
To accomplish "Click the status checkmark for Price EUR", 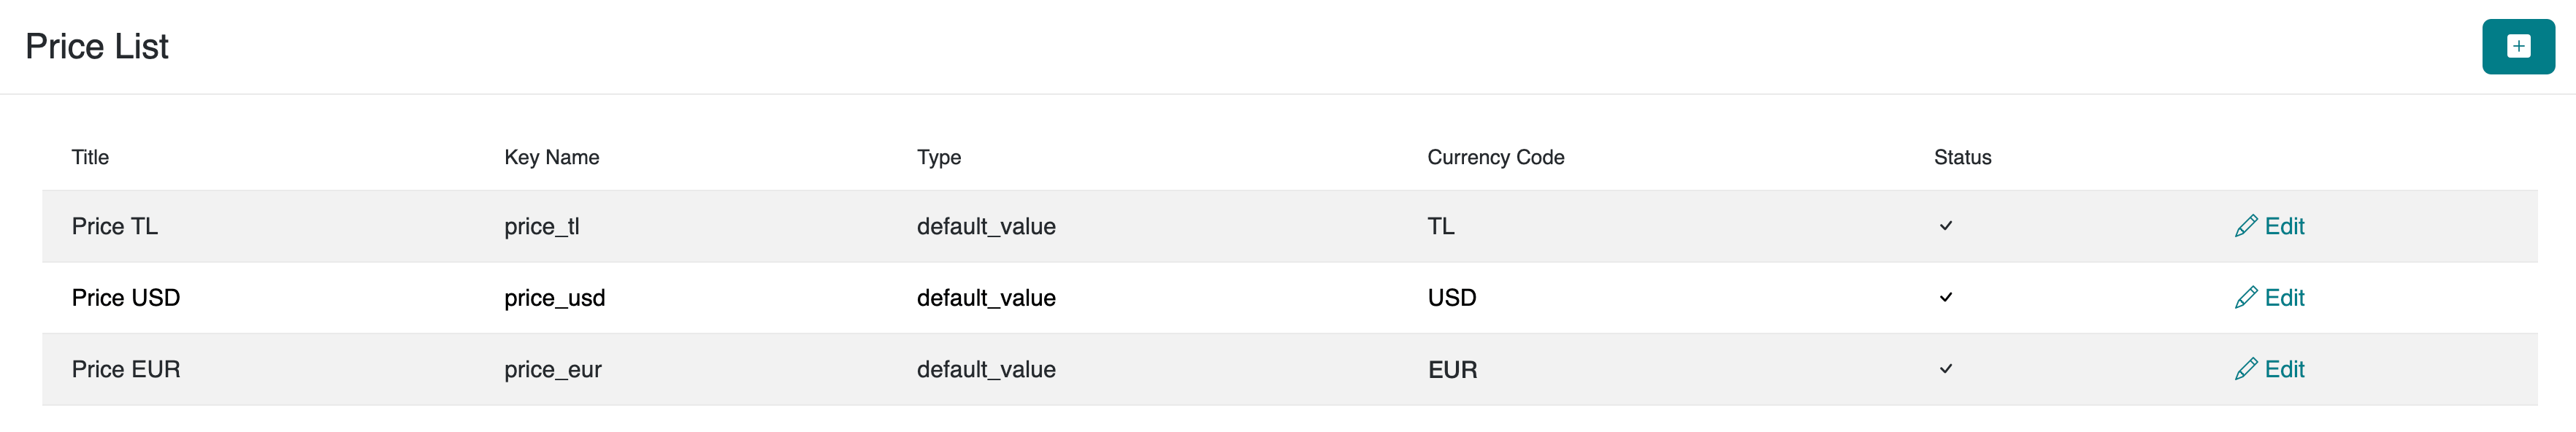I will (x=1945, y=369).
